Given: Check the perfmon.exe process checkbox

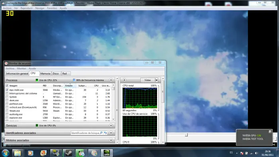Looking at the screenshot, I should (7, 104).
